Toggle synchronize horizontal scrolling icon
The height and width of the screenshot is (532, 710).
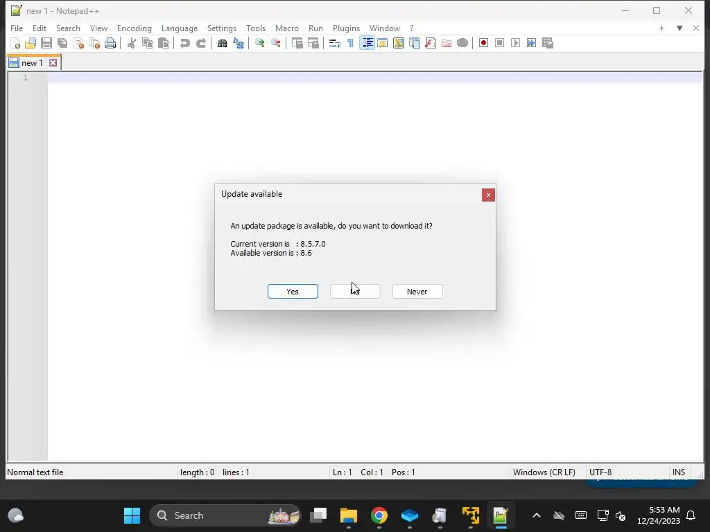(x=313, y=43)
